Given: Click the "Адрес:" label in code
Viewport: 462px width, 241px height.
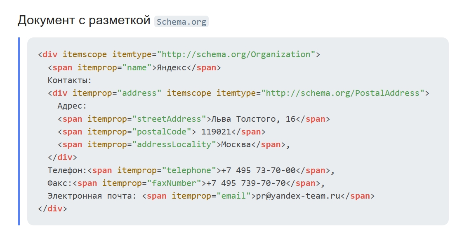Looking at the screenshot, I should (x=72, y=106).
